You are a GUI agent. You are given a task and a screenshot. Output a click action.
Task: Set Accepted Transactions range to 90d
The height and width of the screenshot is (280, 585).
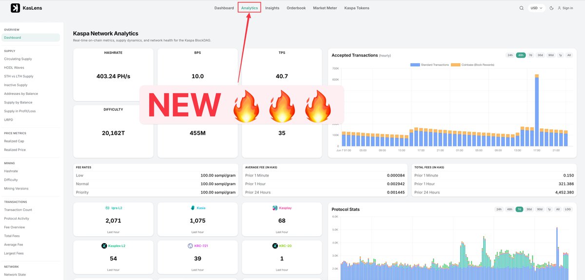click(x=551, y=55)
